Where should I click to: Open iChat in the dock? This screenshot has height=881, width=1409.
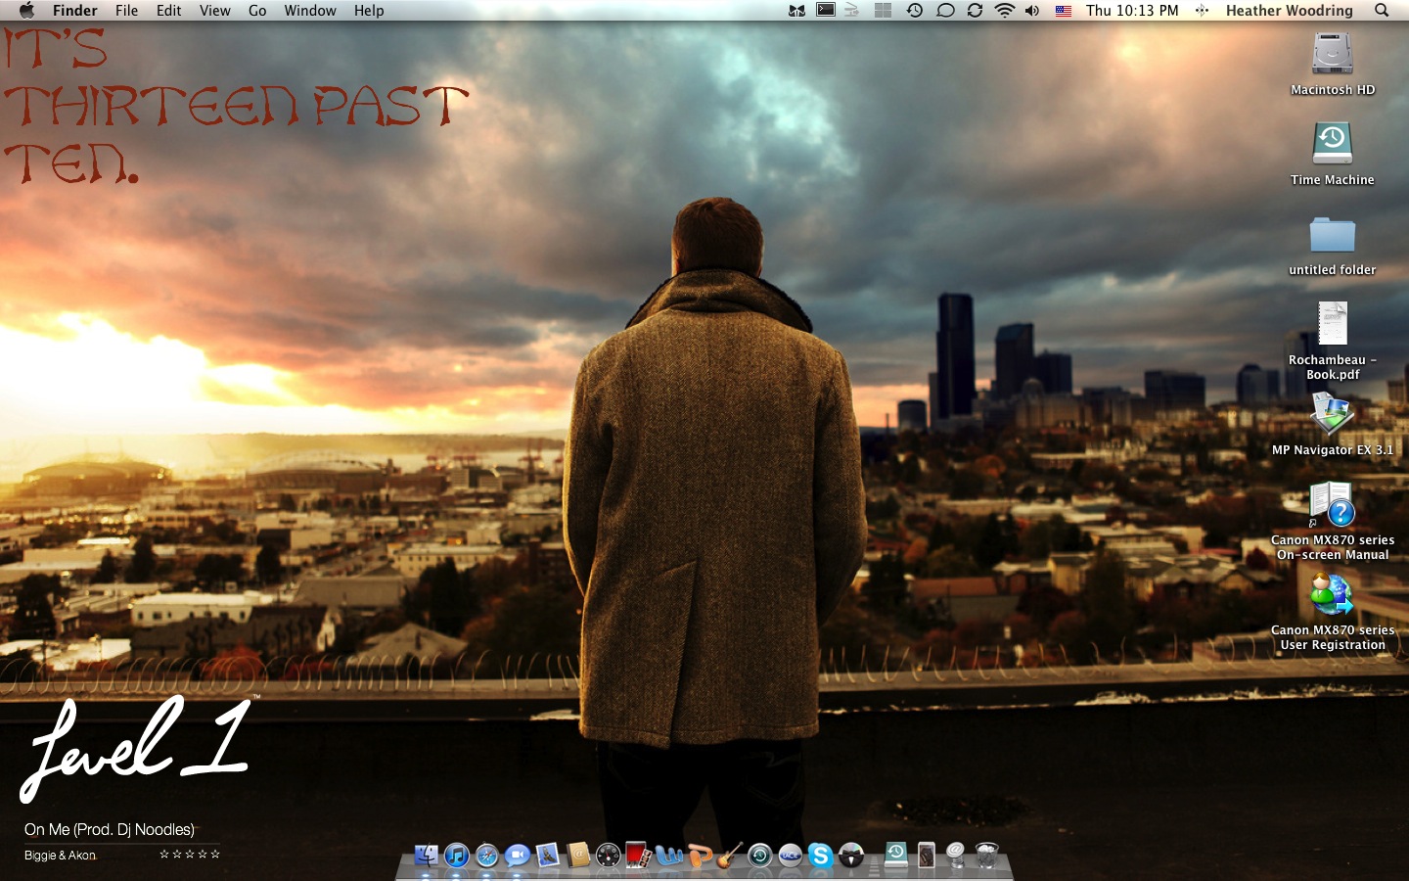coord(518,856)
